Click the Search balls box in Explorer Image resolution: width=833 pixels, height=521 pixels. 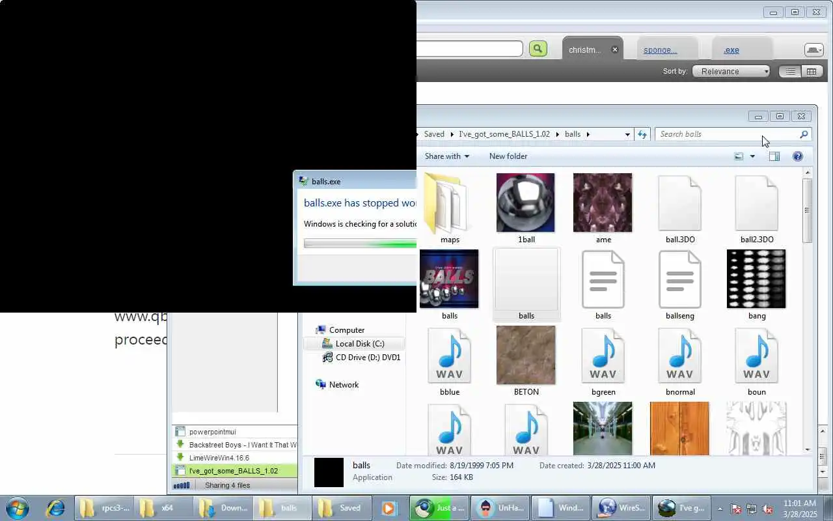click(732, 134)
